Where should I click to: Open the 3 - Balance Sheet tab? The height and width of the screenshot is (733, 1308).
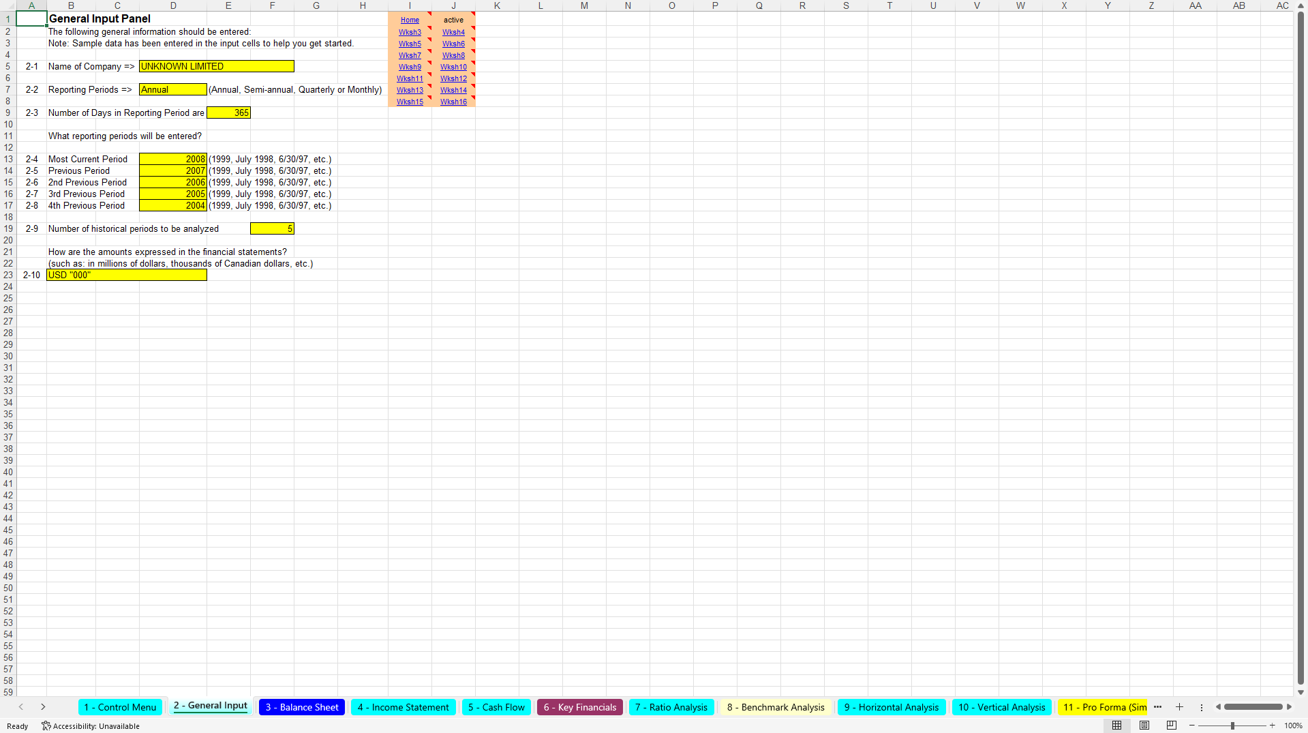pos(302,707)
